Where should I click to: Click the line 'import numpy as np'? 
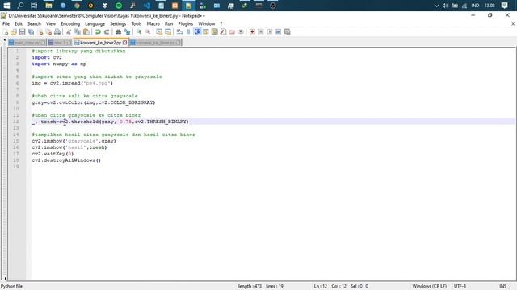[59, 64]
